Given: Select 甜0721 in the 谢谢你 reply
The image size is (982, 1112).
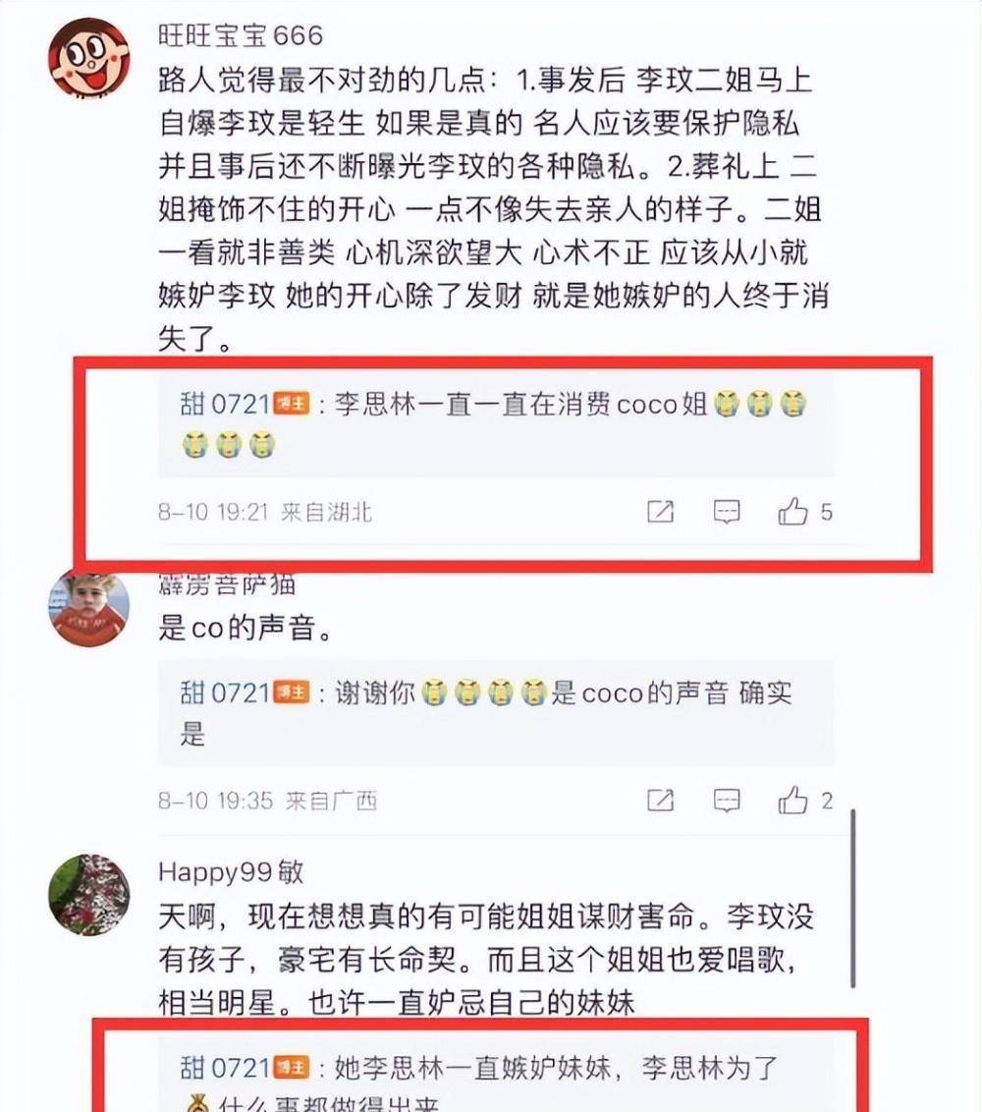Looking at the screenshot, I should point(225,693).
